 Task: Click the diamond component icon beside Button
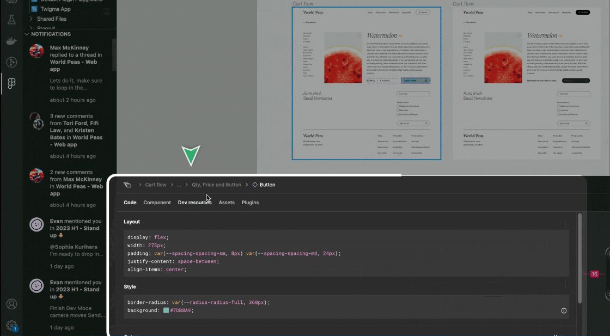point(255,185)
